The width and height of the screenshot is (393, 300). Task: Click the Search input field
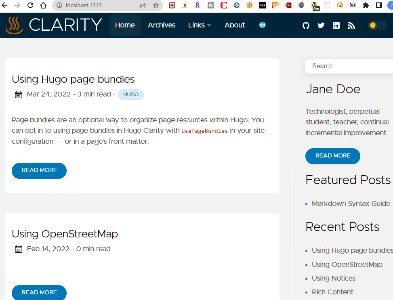click(x=350, y=66)
